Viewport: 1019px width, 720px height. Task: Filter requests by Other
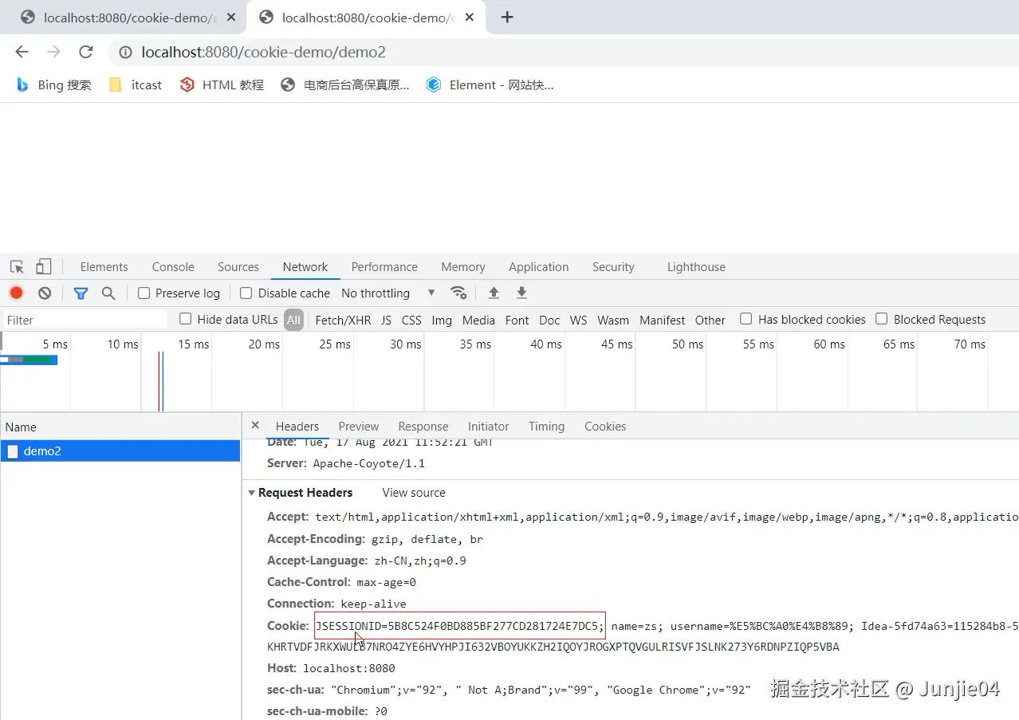pos(710,320)
